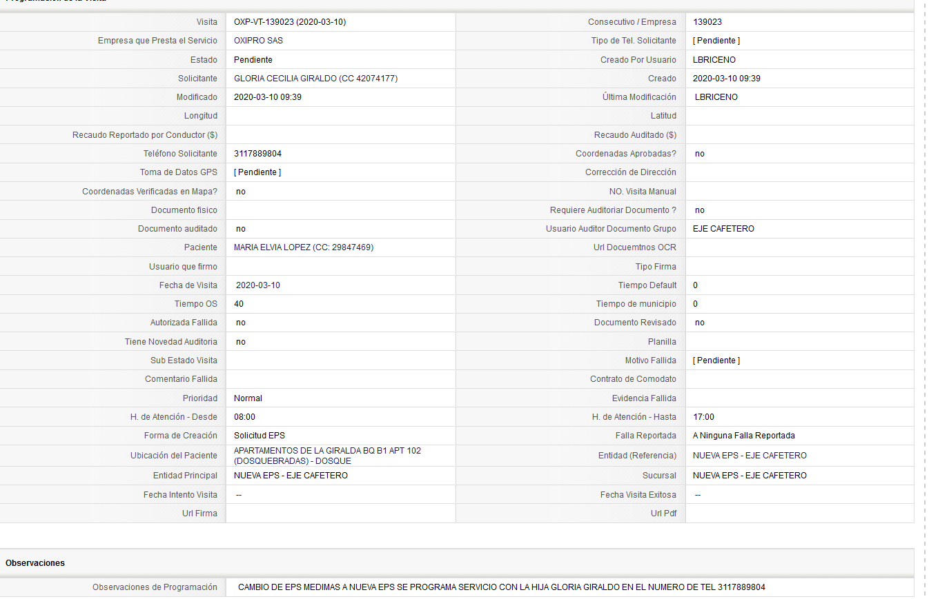Select Toma de Datos GPS [Pendiente] value
Viewport: 929px width, 599px height.
(x=257, y=172)
